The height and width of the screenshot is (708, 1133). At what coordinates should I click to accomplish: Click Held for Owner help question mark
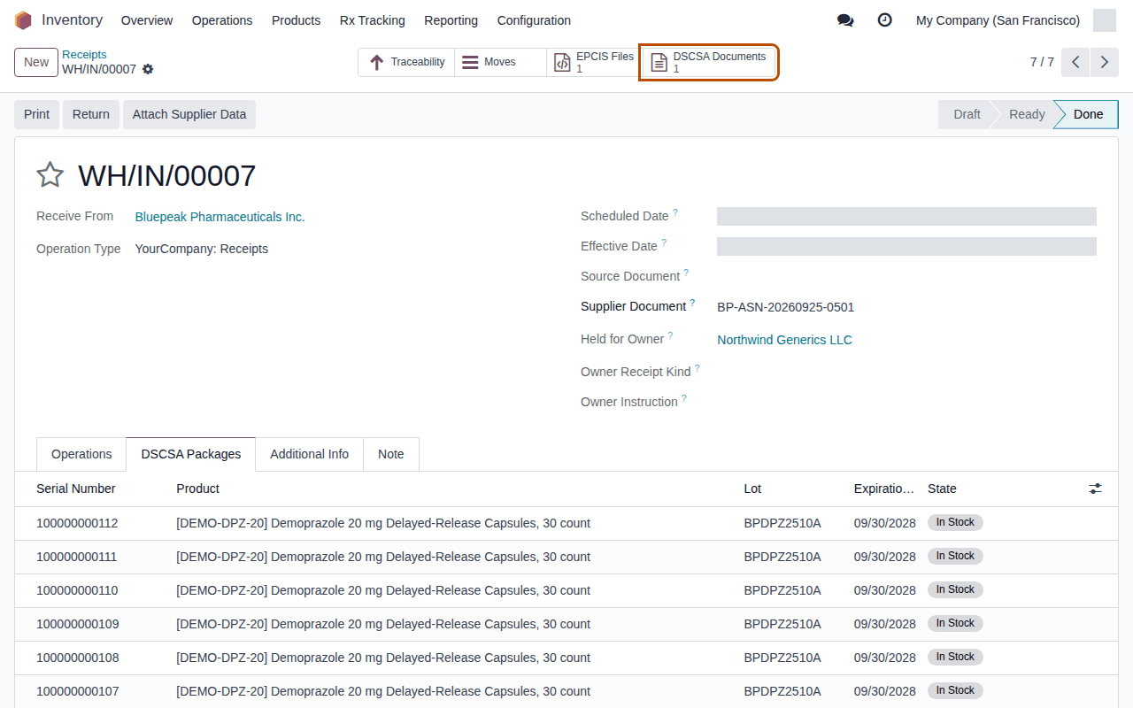[x=670, y=335]
